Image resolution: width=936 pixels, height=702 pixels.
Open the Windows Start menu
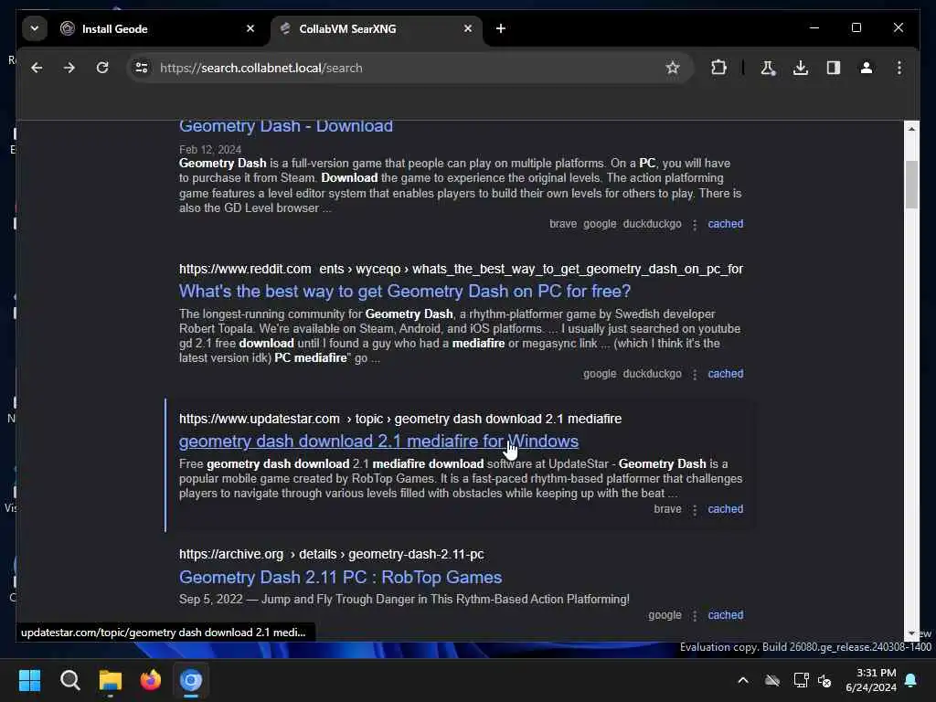point(30,680)
